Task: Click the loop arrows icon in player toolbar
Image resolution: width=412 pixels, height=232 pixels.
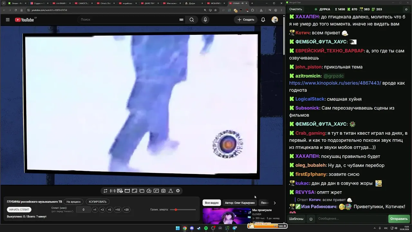Action: [105, 191]
